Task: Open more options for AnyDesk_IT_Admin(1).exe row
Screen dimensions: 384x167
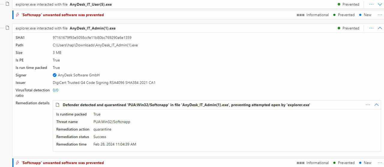Action: tap(371, 28)
